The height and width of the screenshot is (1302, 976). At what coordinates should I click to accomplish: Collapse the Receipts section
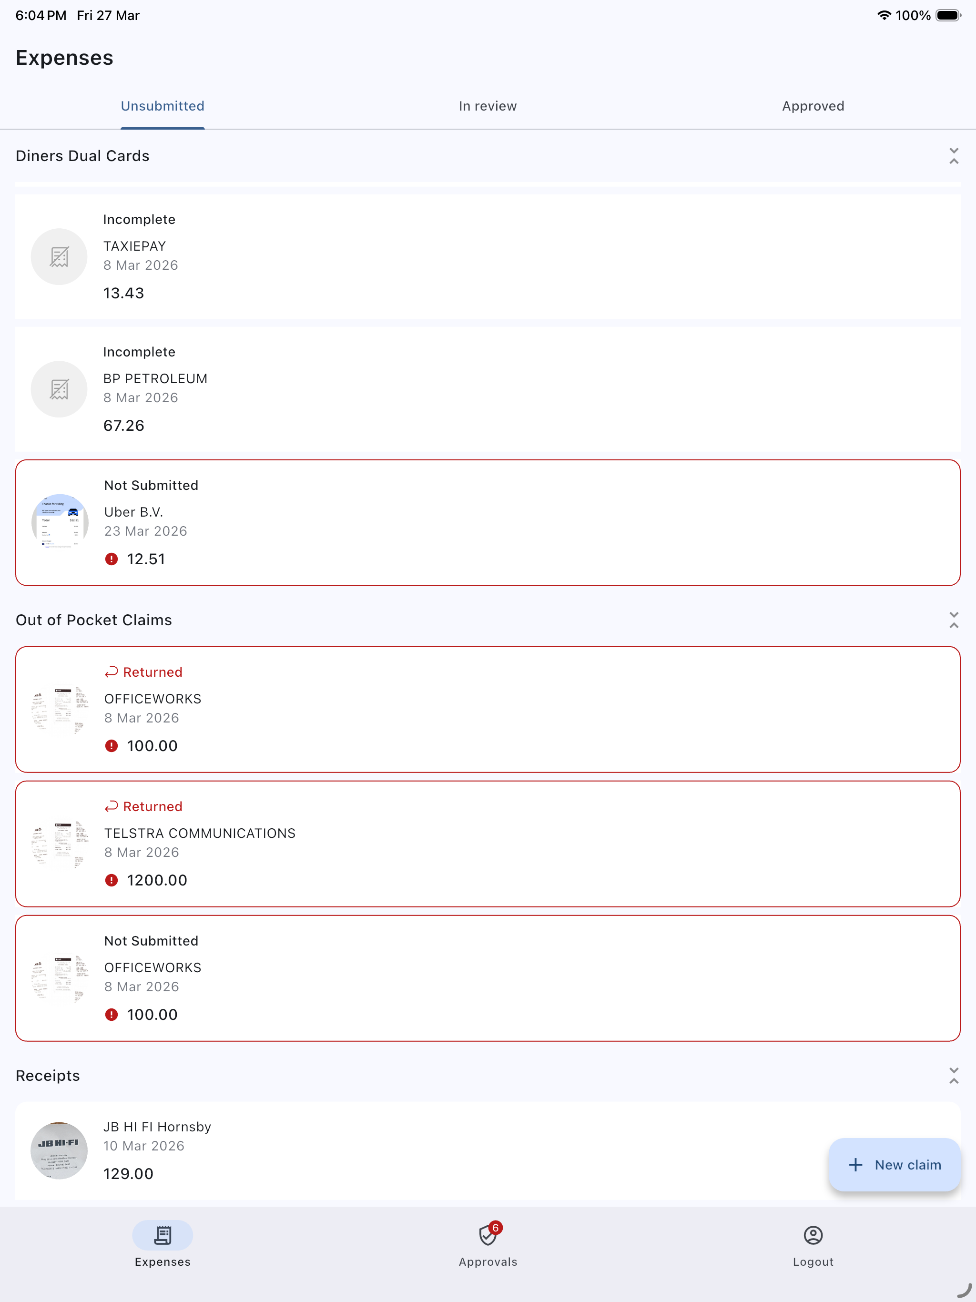point(954,1075)
